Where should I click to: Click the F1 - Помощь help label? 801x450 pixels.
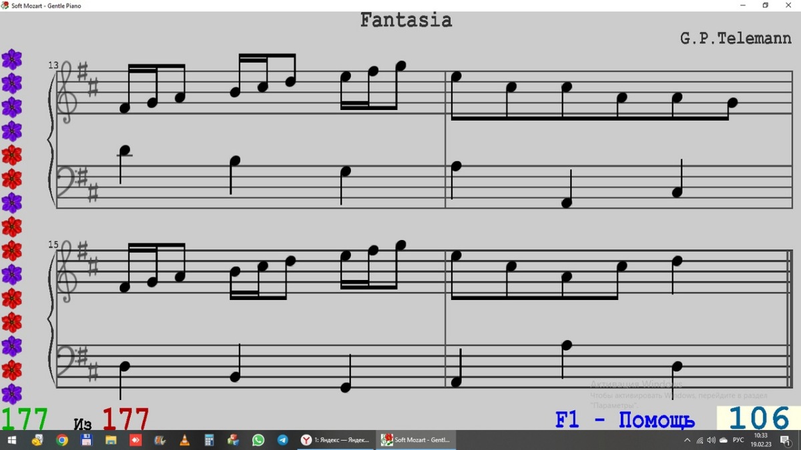tap(625, 420)
